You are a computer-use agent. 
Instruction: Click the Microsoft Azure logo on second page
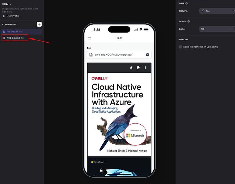98,162
